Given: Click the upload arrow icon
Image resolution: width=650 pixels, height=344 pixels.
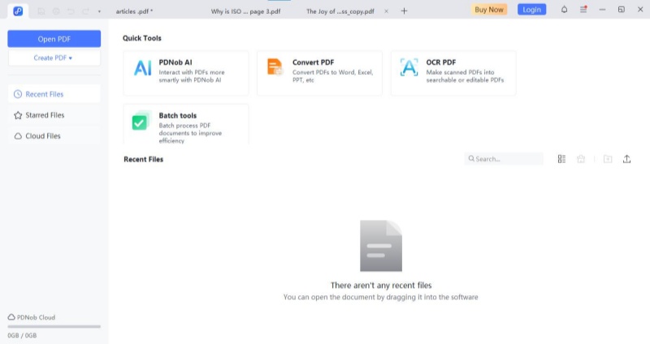Looking at the screenshot, I should coord(626,159).
